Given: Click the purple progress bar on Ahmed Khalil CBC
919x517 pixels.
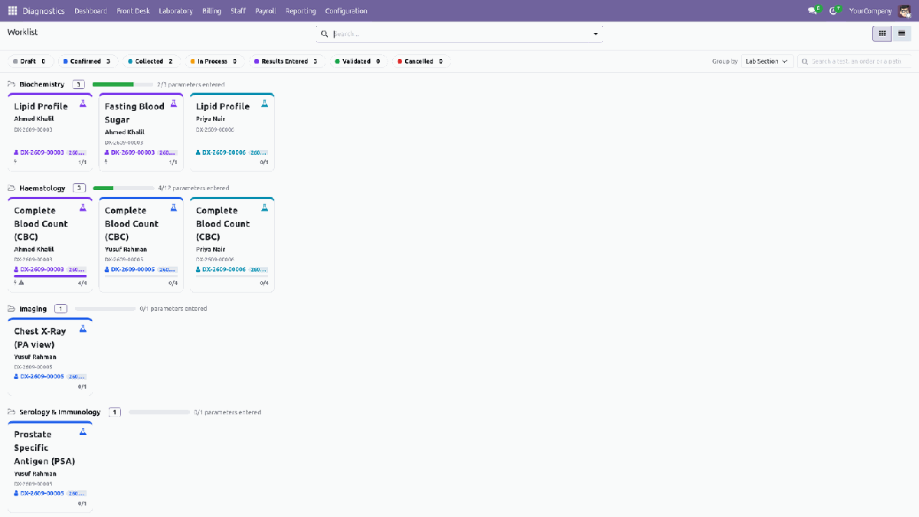Looking at the screenshot, I should (x=50, y=276).
